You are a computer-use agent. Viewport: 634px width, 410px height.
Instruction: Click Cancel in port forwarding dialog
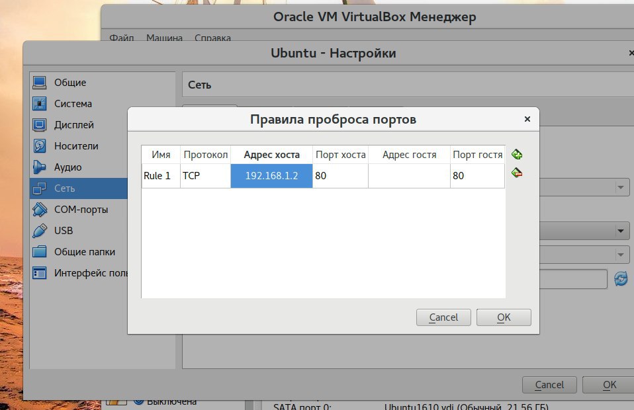tap(443, 317)
